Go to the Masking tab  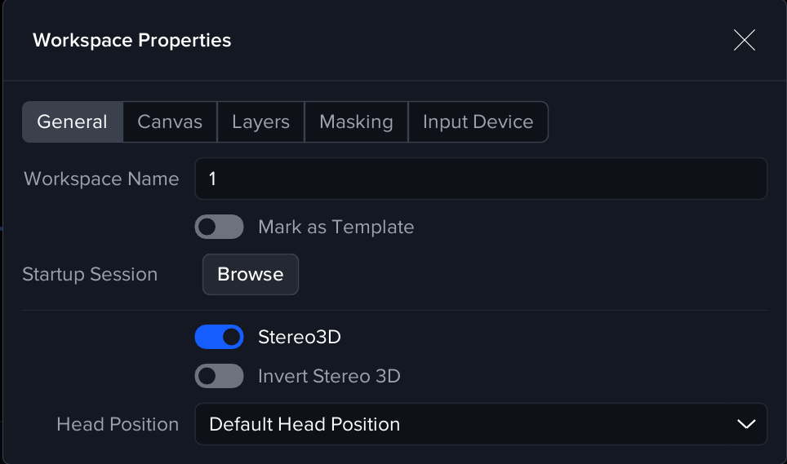[x=356, y=122]
